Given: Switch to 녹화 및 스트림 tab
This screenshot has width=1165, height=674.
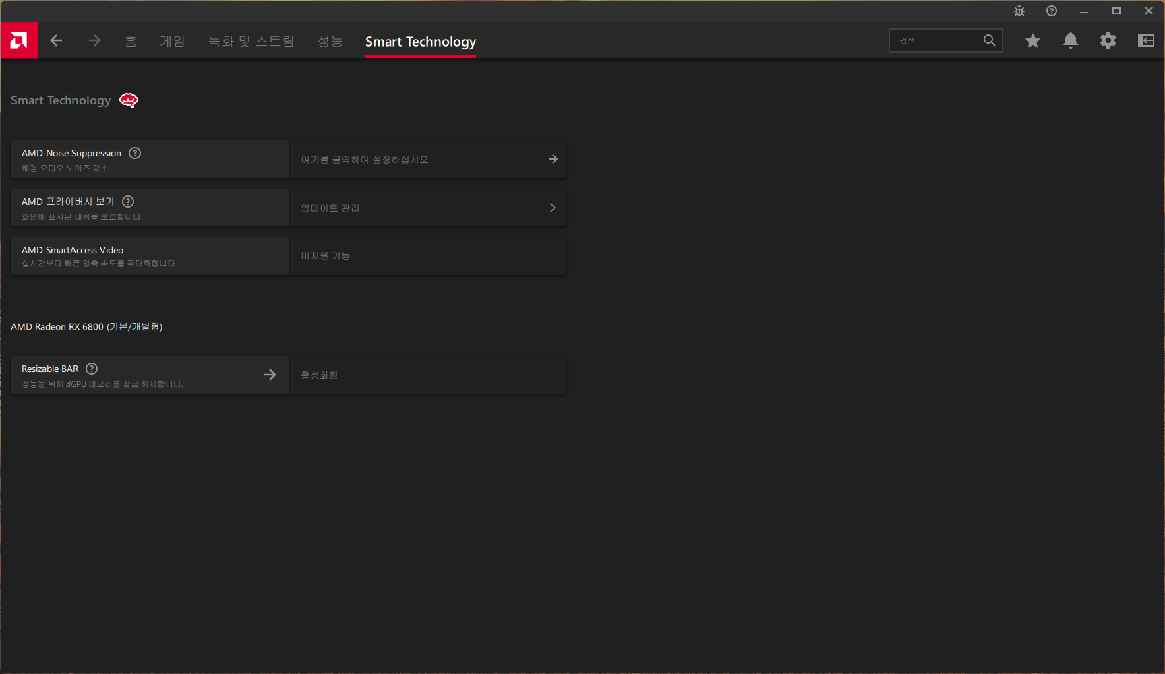Looking at the screenshot, I should click(x=251, y=41).
